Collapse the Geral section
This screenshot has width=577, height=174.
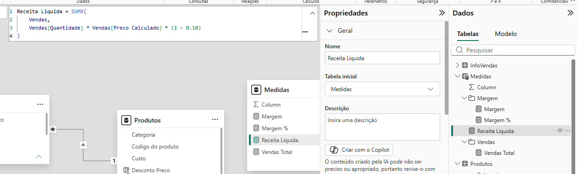click(329, 31)
